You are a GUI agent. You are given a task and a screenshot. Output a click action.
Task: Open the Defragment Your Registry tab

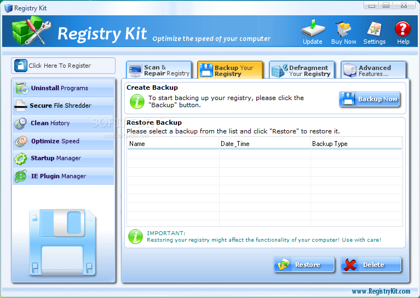pos(302,71)
